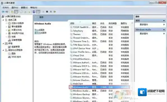Select the Virtual Disk service row

click(99, 55)
